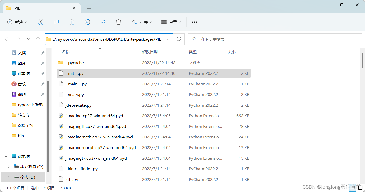Go forward with the right arrow
The height and width of the screenshot is (192, 365).
19,39
